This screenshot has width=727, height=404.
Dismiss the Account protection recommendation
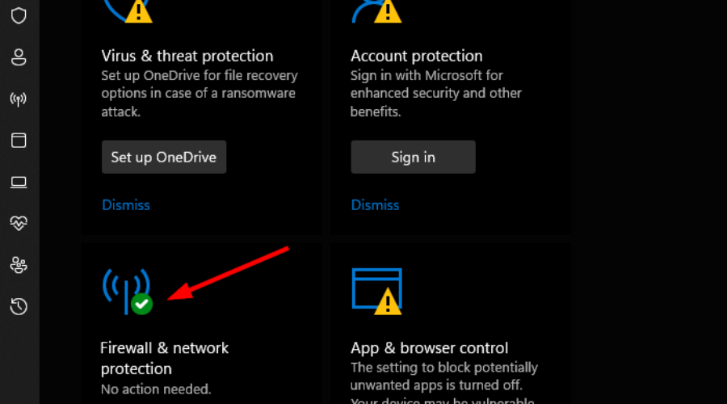click(x=375, y=205)
